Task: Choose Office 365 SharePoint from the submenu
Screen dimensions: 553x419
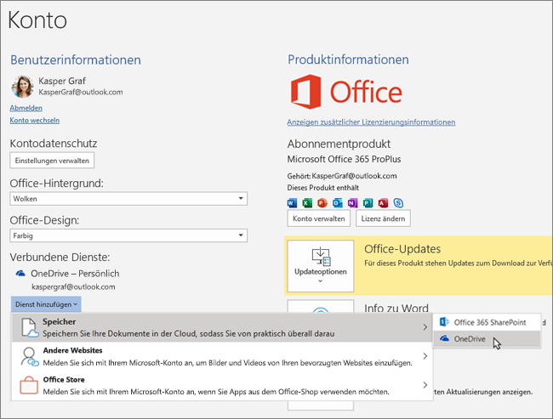Action: tap(487, 322)
